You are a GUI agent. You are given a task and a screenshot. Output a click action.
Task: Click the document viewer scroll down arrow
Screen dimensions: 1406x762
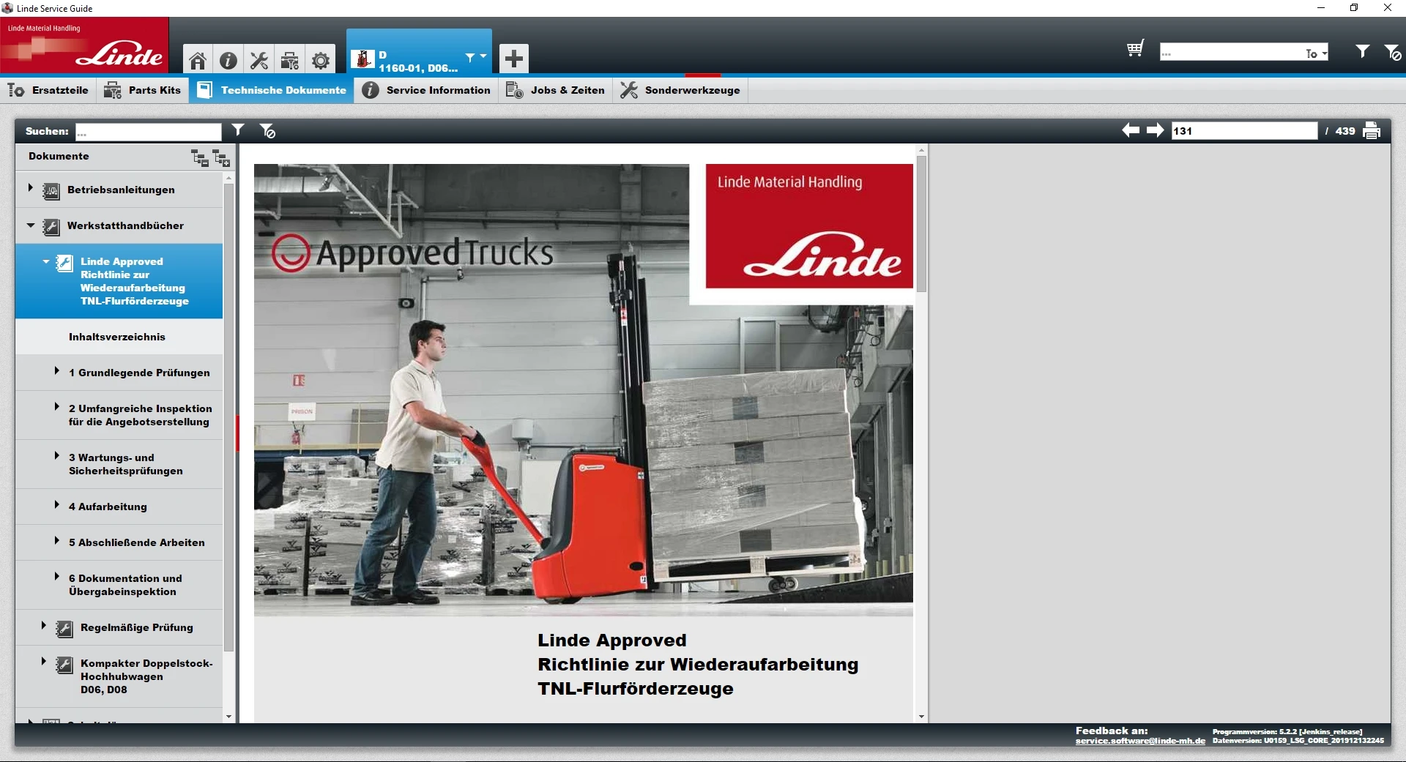[x=921, y=717]
